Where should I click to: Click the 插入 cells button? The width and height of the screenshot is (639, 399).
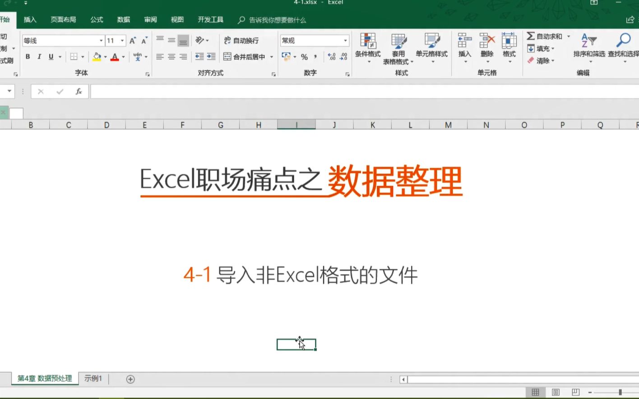click(465, 47)
